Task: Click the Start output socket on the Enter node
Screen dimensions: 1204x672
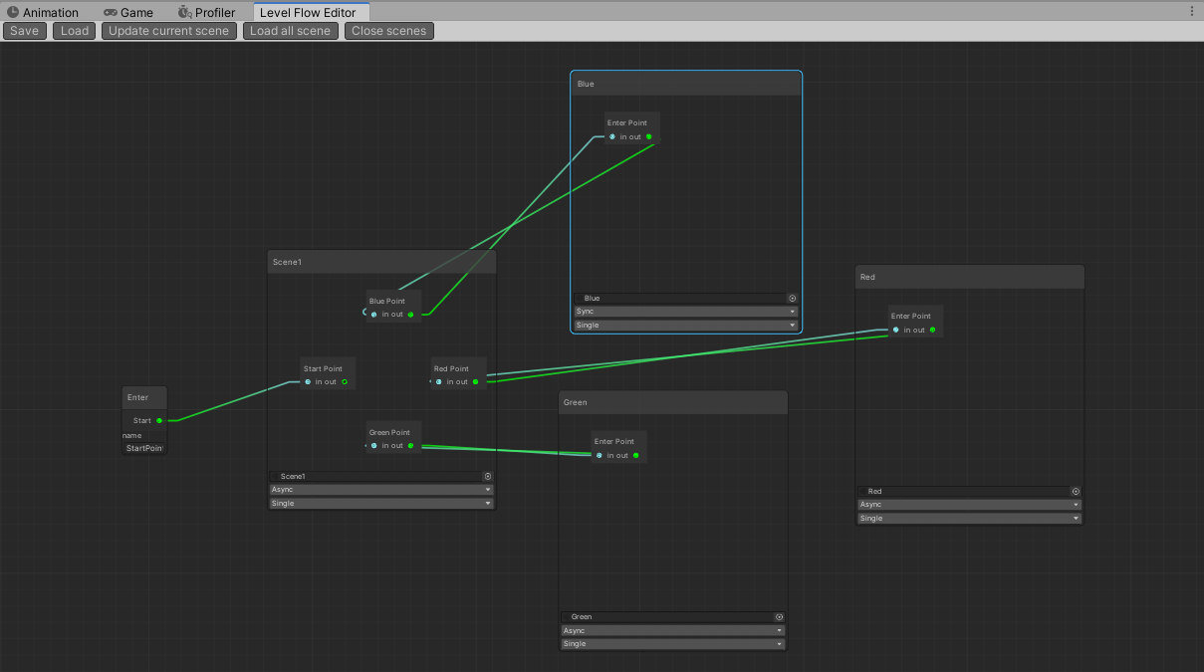Action: [x=157, y=420]
